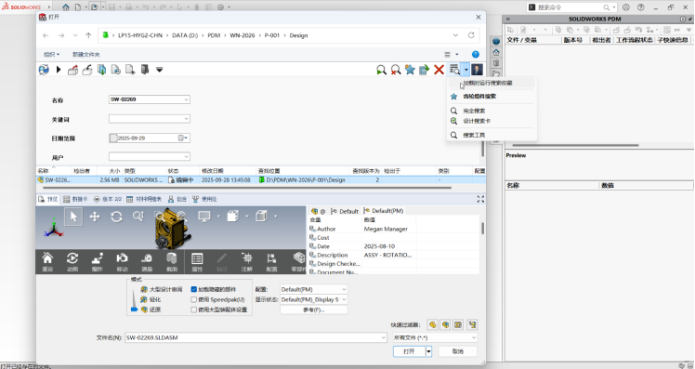Click the Home reset button in eDrawings preview

(47, 262)
